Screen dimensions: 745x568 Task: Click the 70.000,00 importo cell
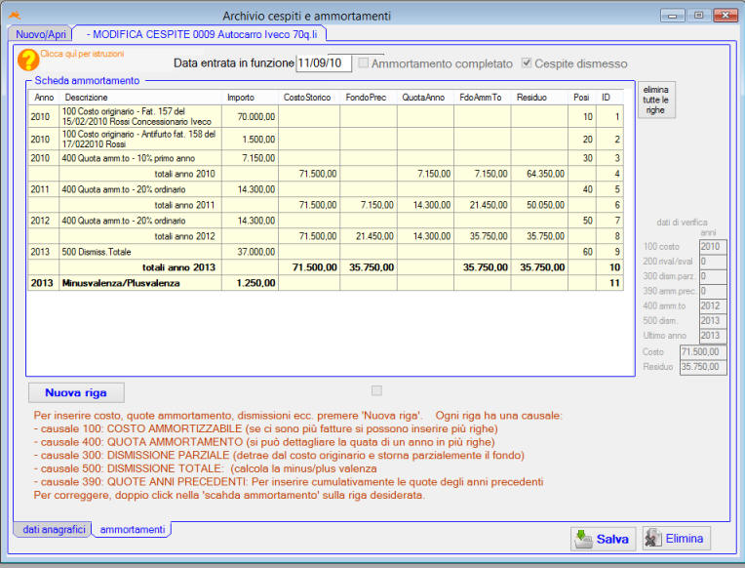(250, 116)
